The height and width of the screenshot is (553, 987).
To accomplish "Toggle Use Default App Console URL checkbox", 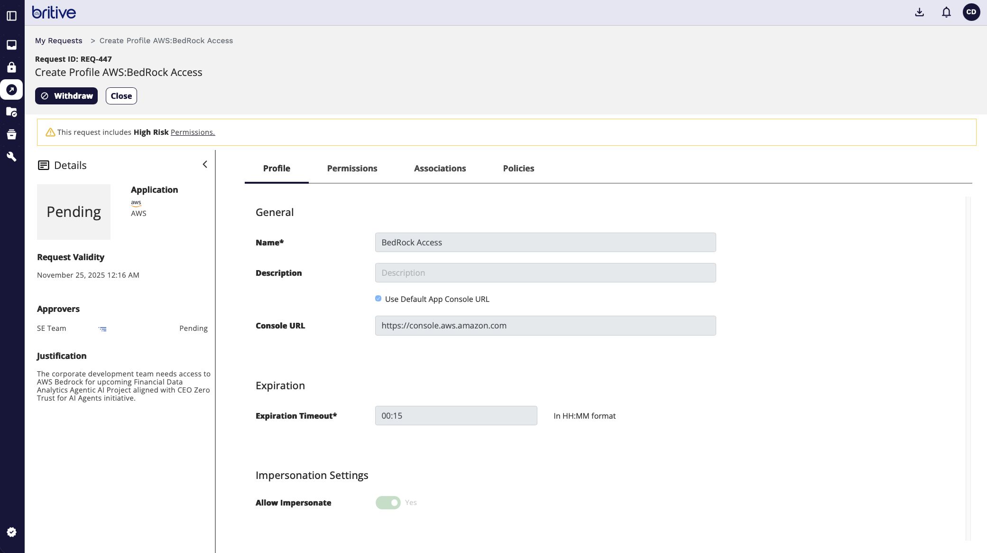I will click(x=378, y=299).
